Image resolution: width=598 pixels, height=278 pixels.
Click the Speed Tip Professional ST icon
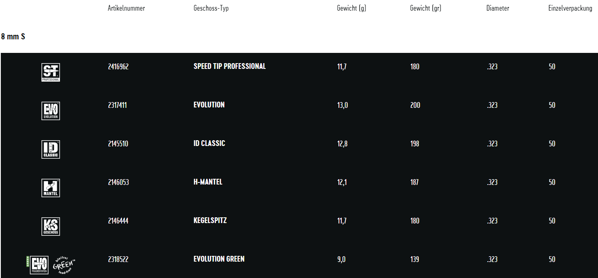pos(51,72)
